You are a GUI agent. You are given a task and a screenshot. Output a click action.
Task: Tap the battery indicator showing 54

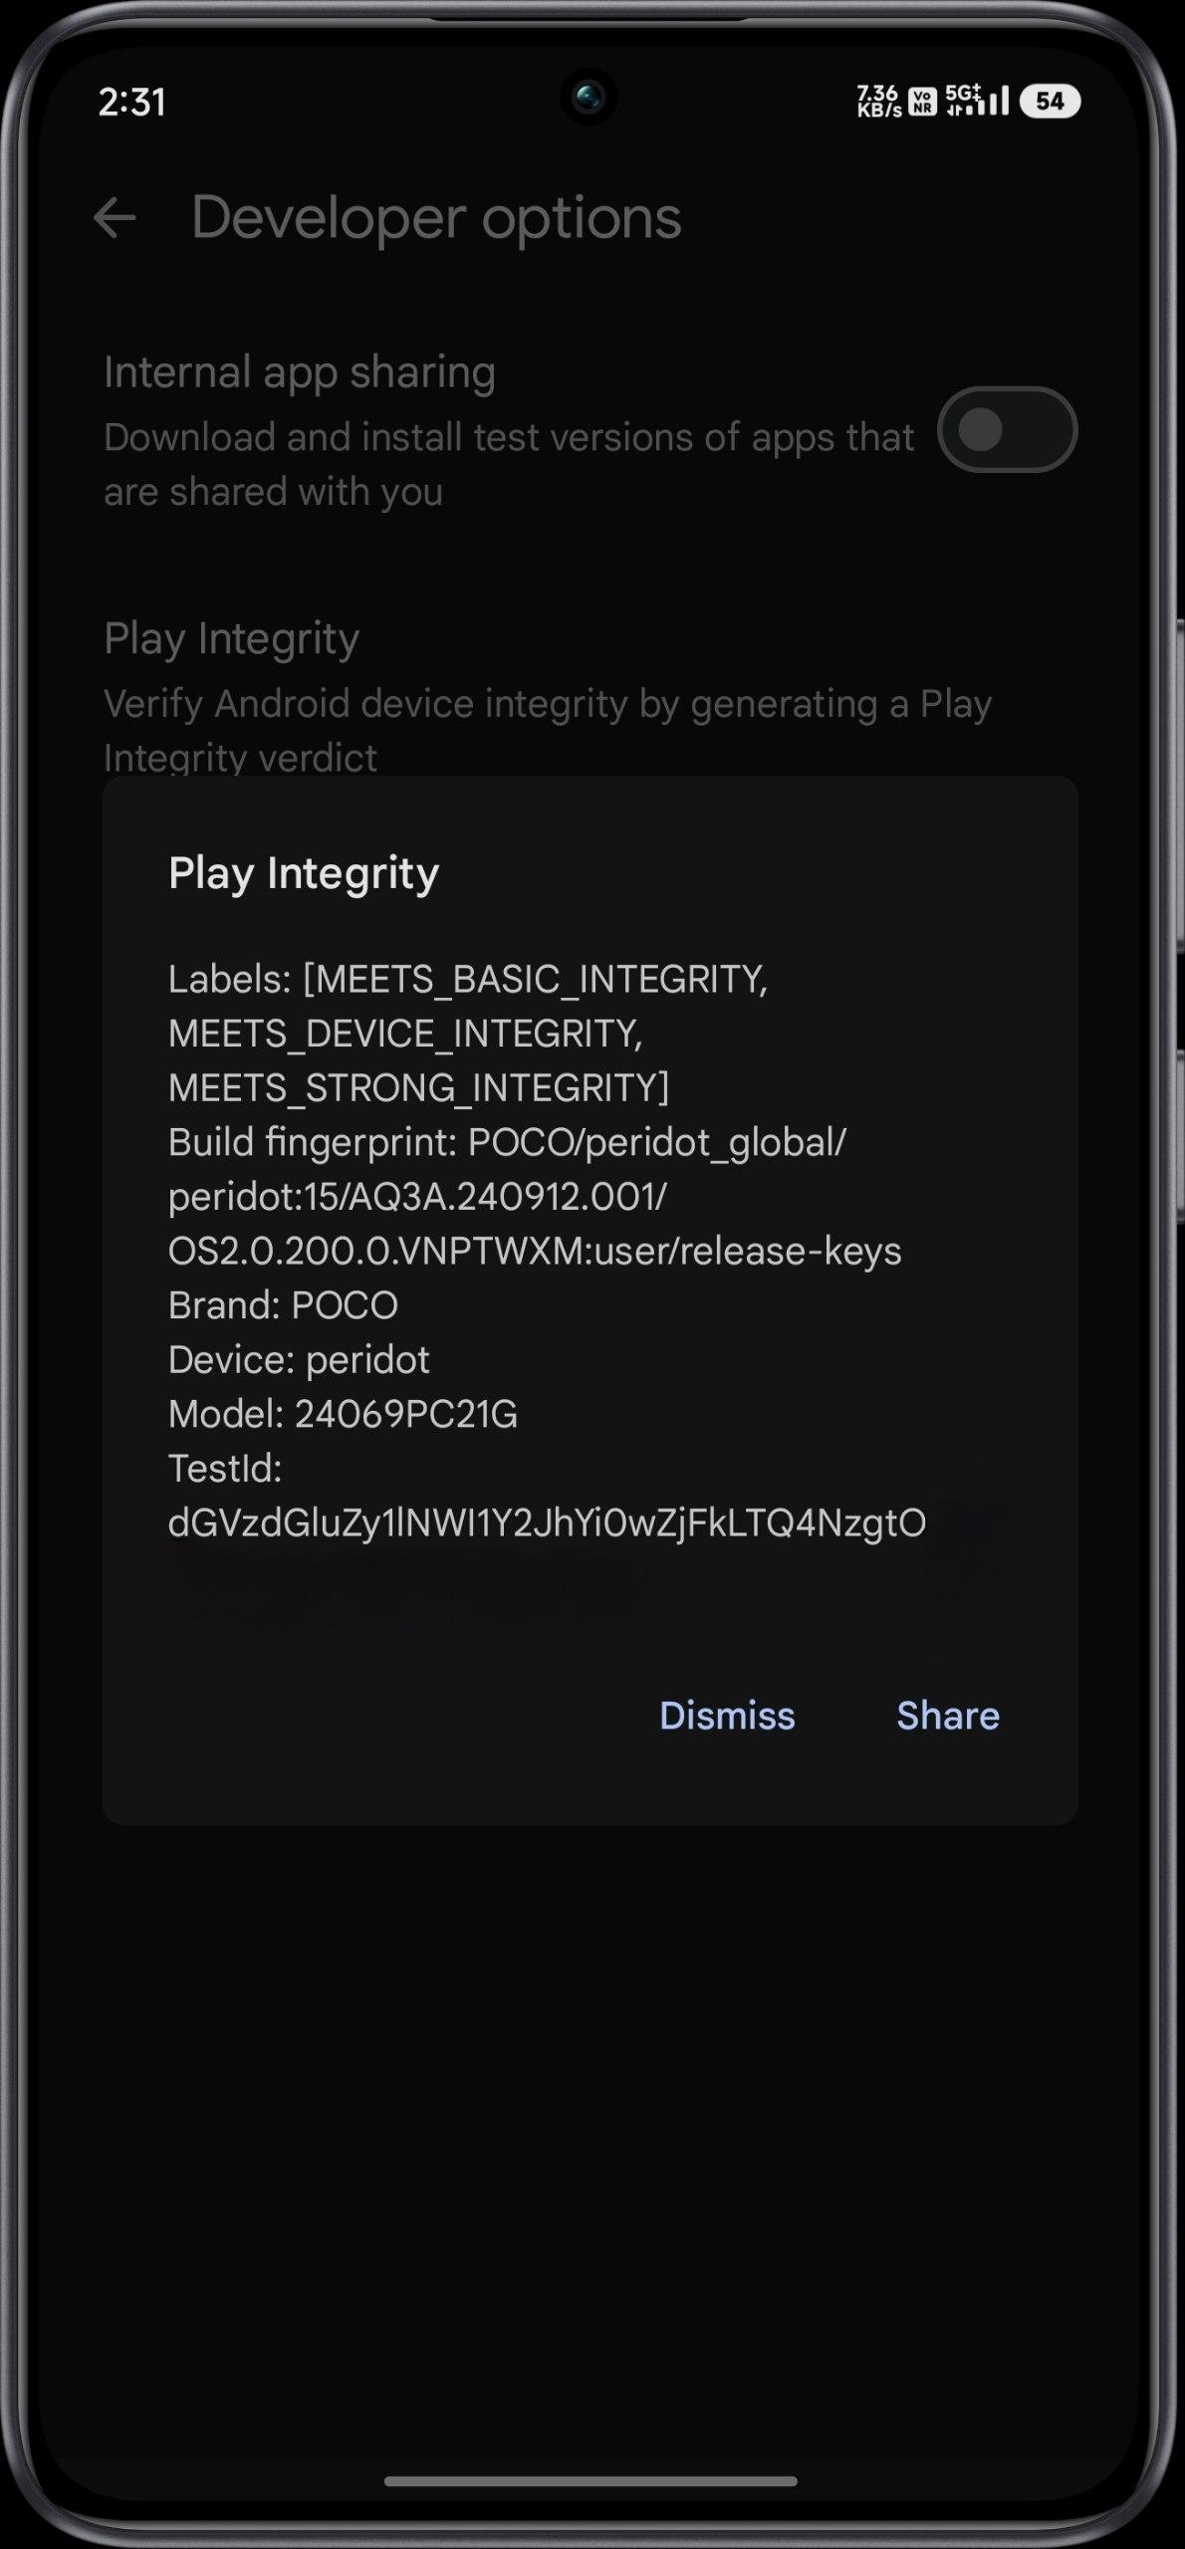[1050, 101]
